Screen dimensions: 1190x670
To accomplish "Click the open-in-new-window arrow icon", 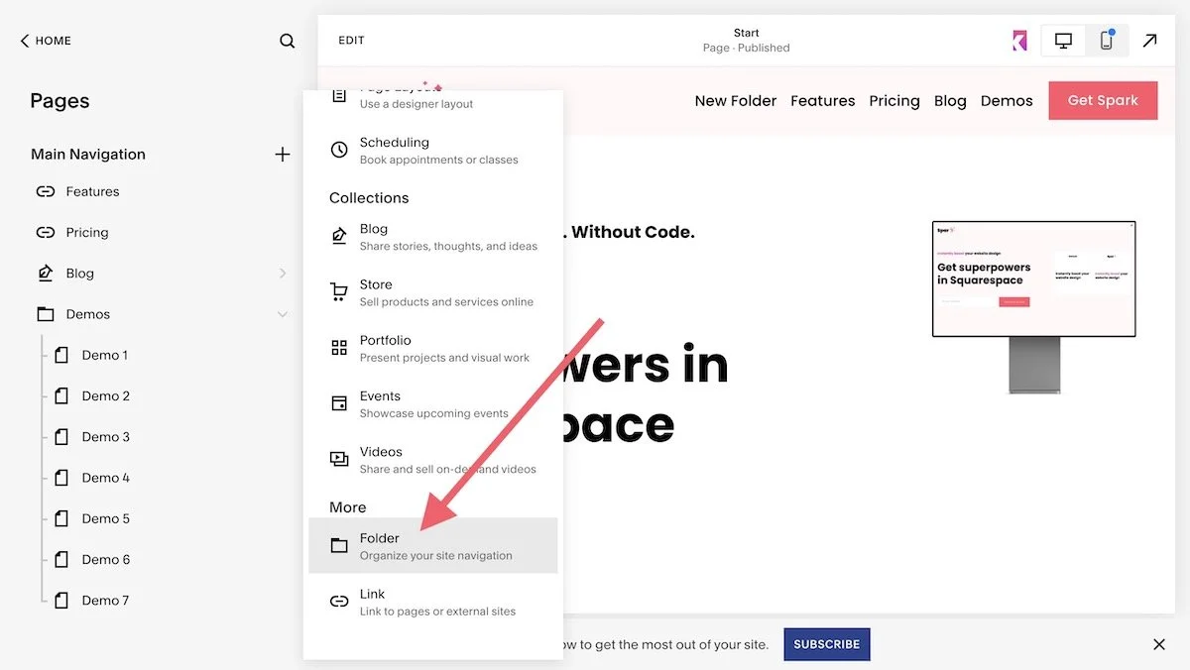I will tap(1149, 41).
